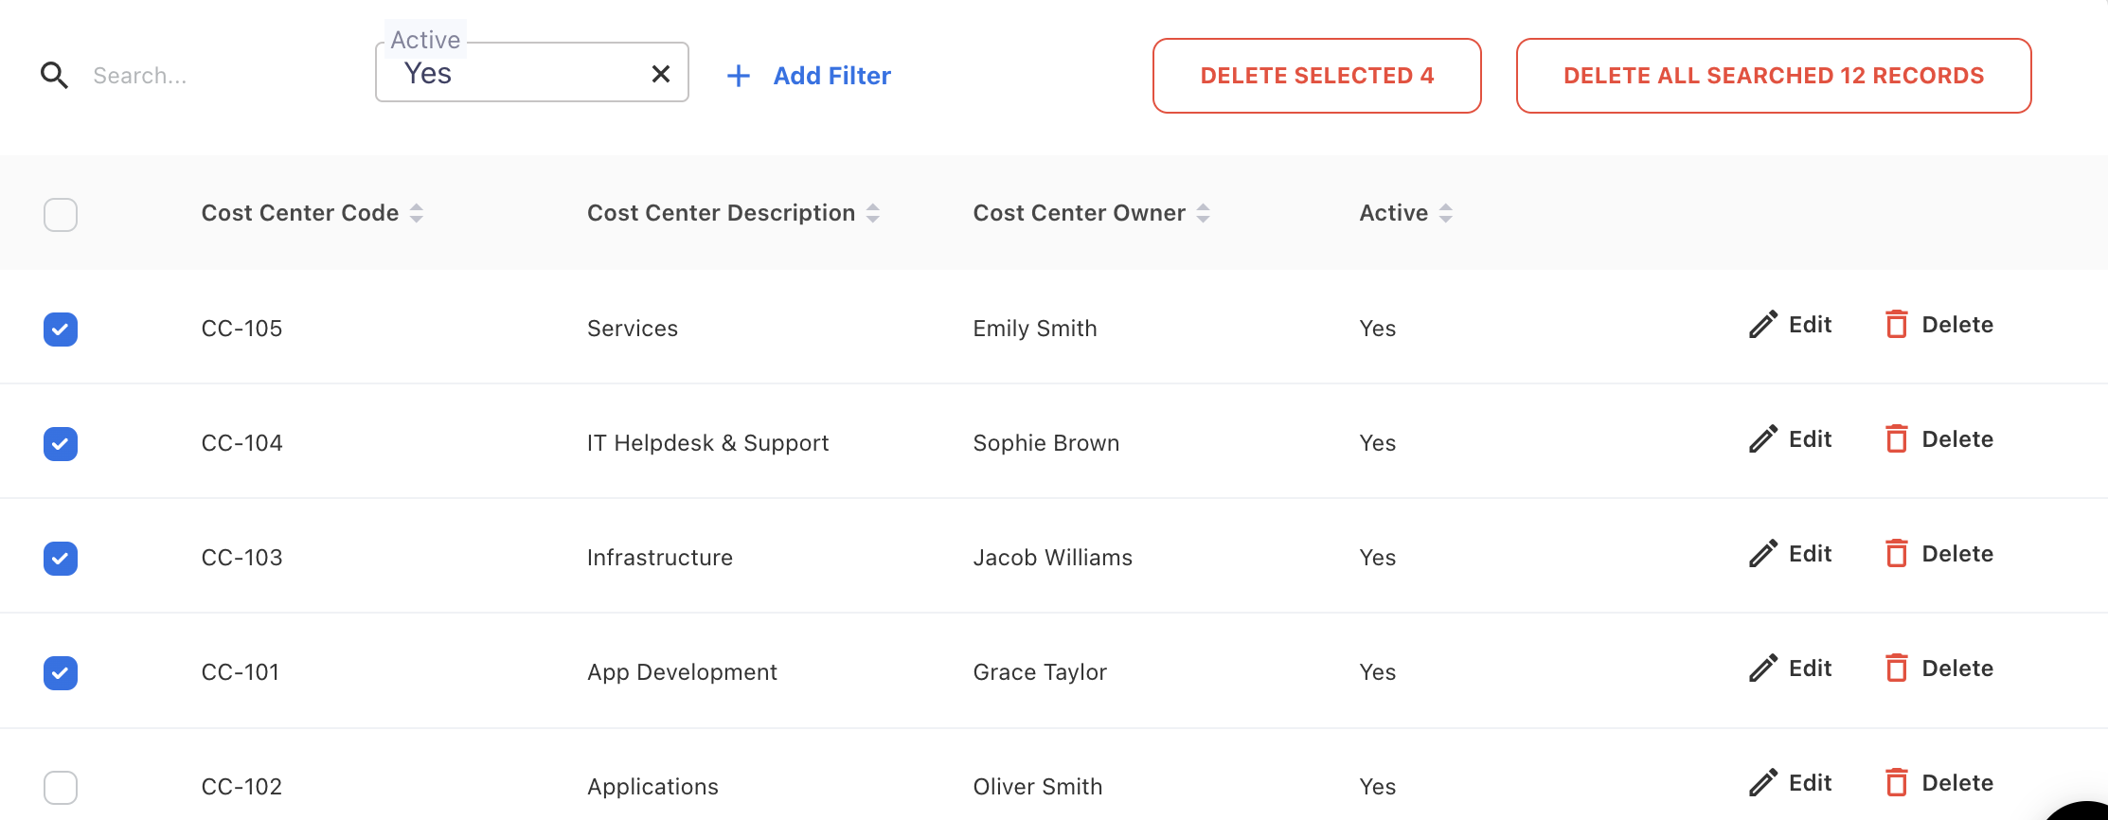Screen dimensions: 2108x820
Task: Clear the Active Yes filter
Action: coord(661,74)
